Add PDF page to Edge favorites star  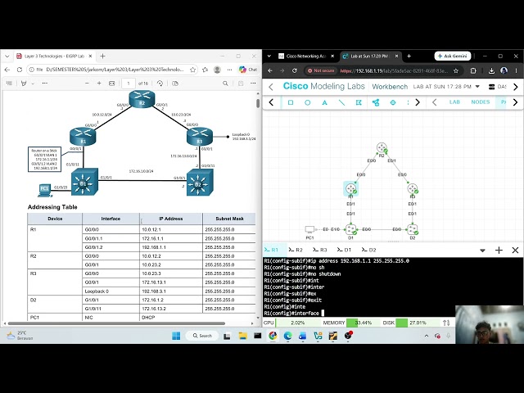[x=193, y=70]
